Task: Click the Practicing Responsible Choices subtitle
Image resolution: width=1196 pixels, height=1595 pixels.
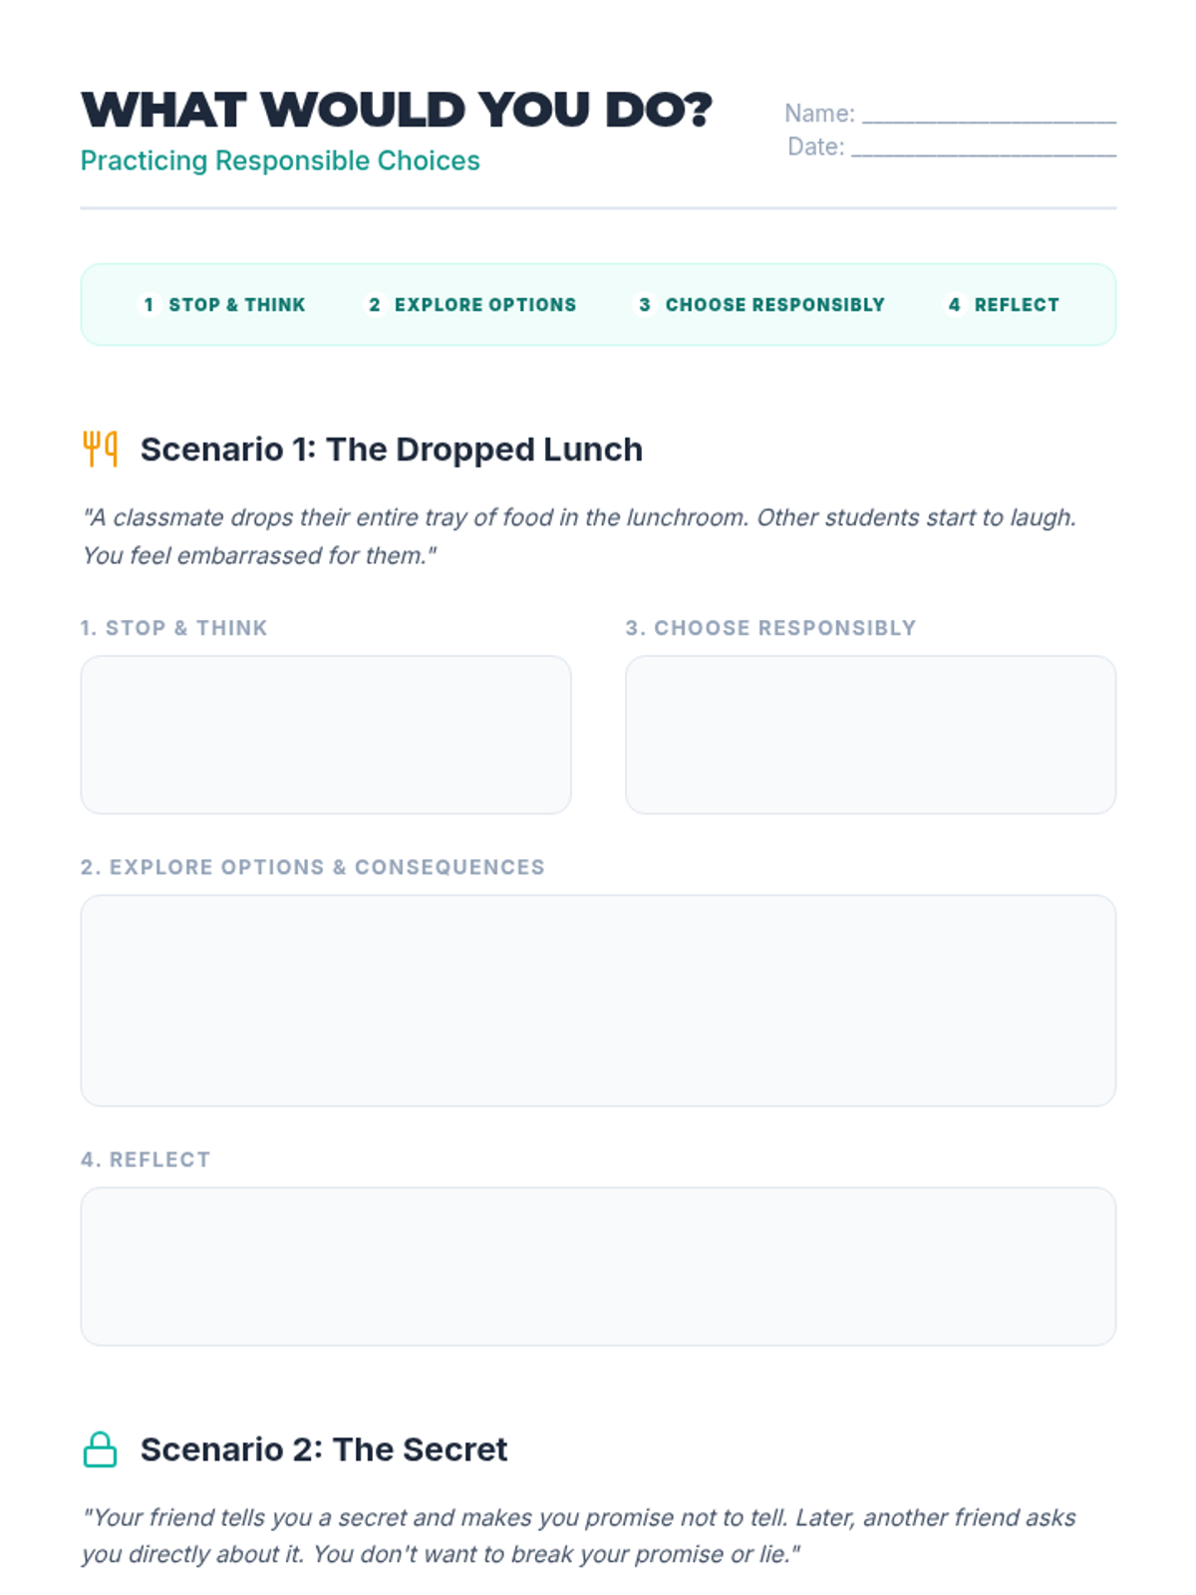Action: tap(280, 161)
